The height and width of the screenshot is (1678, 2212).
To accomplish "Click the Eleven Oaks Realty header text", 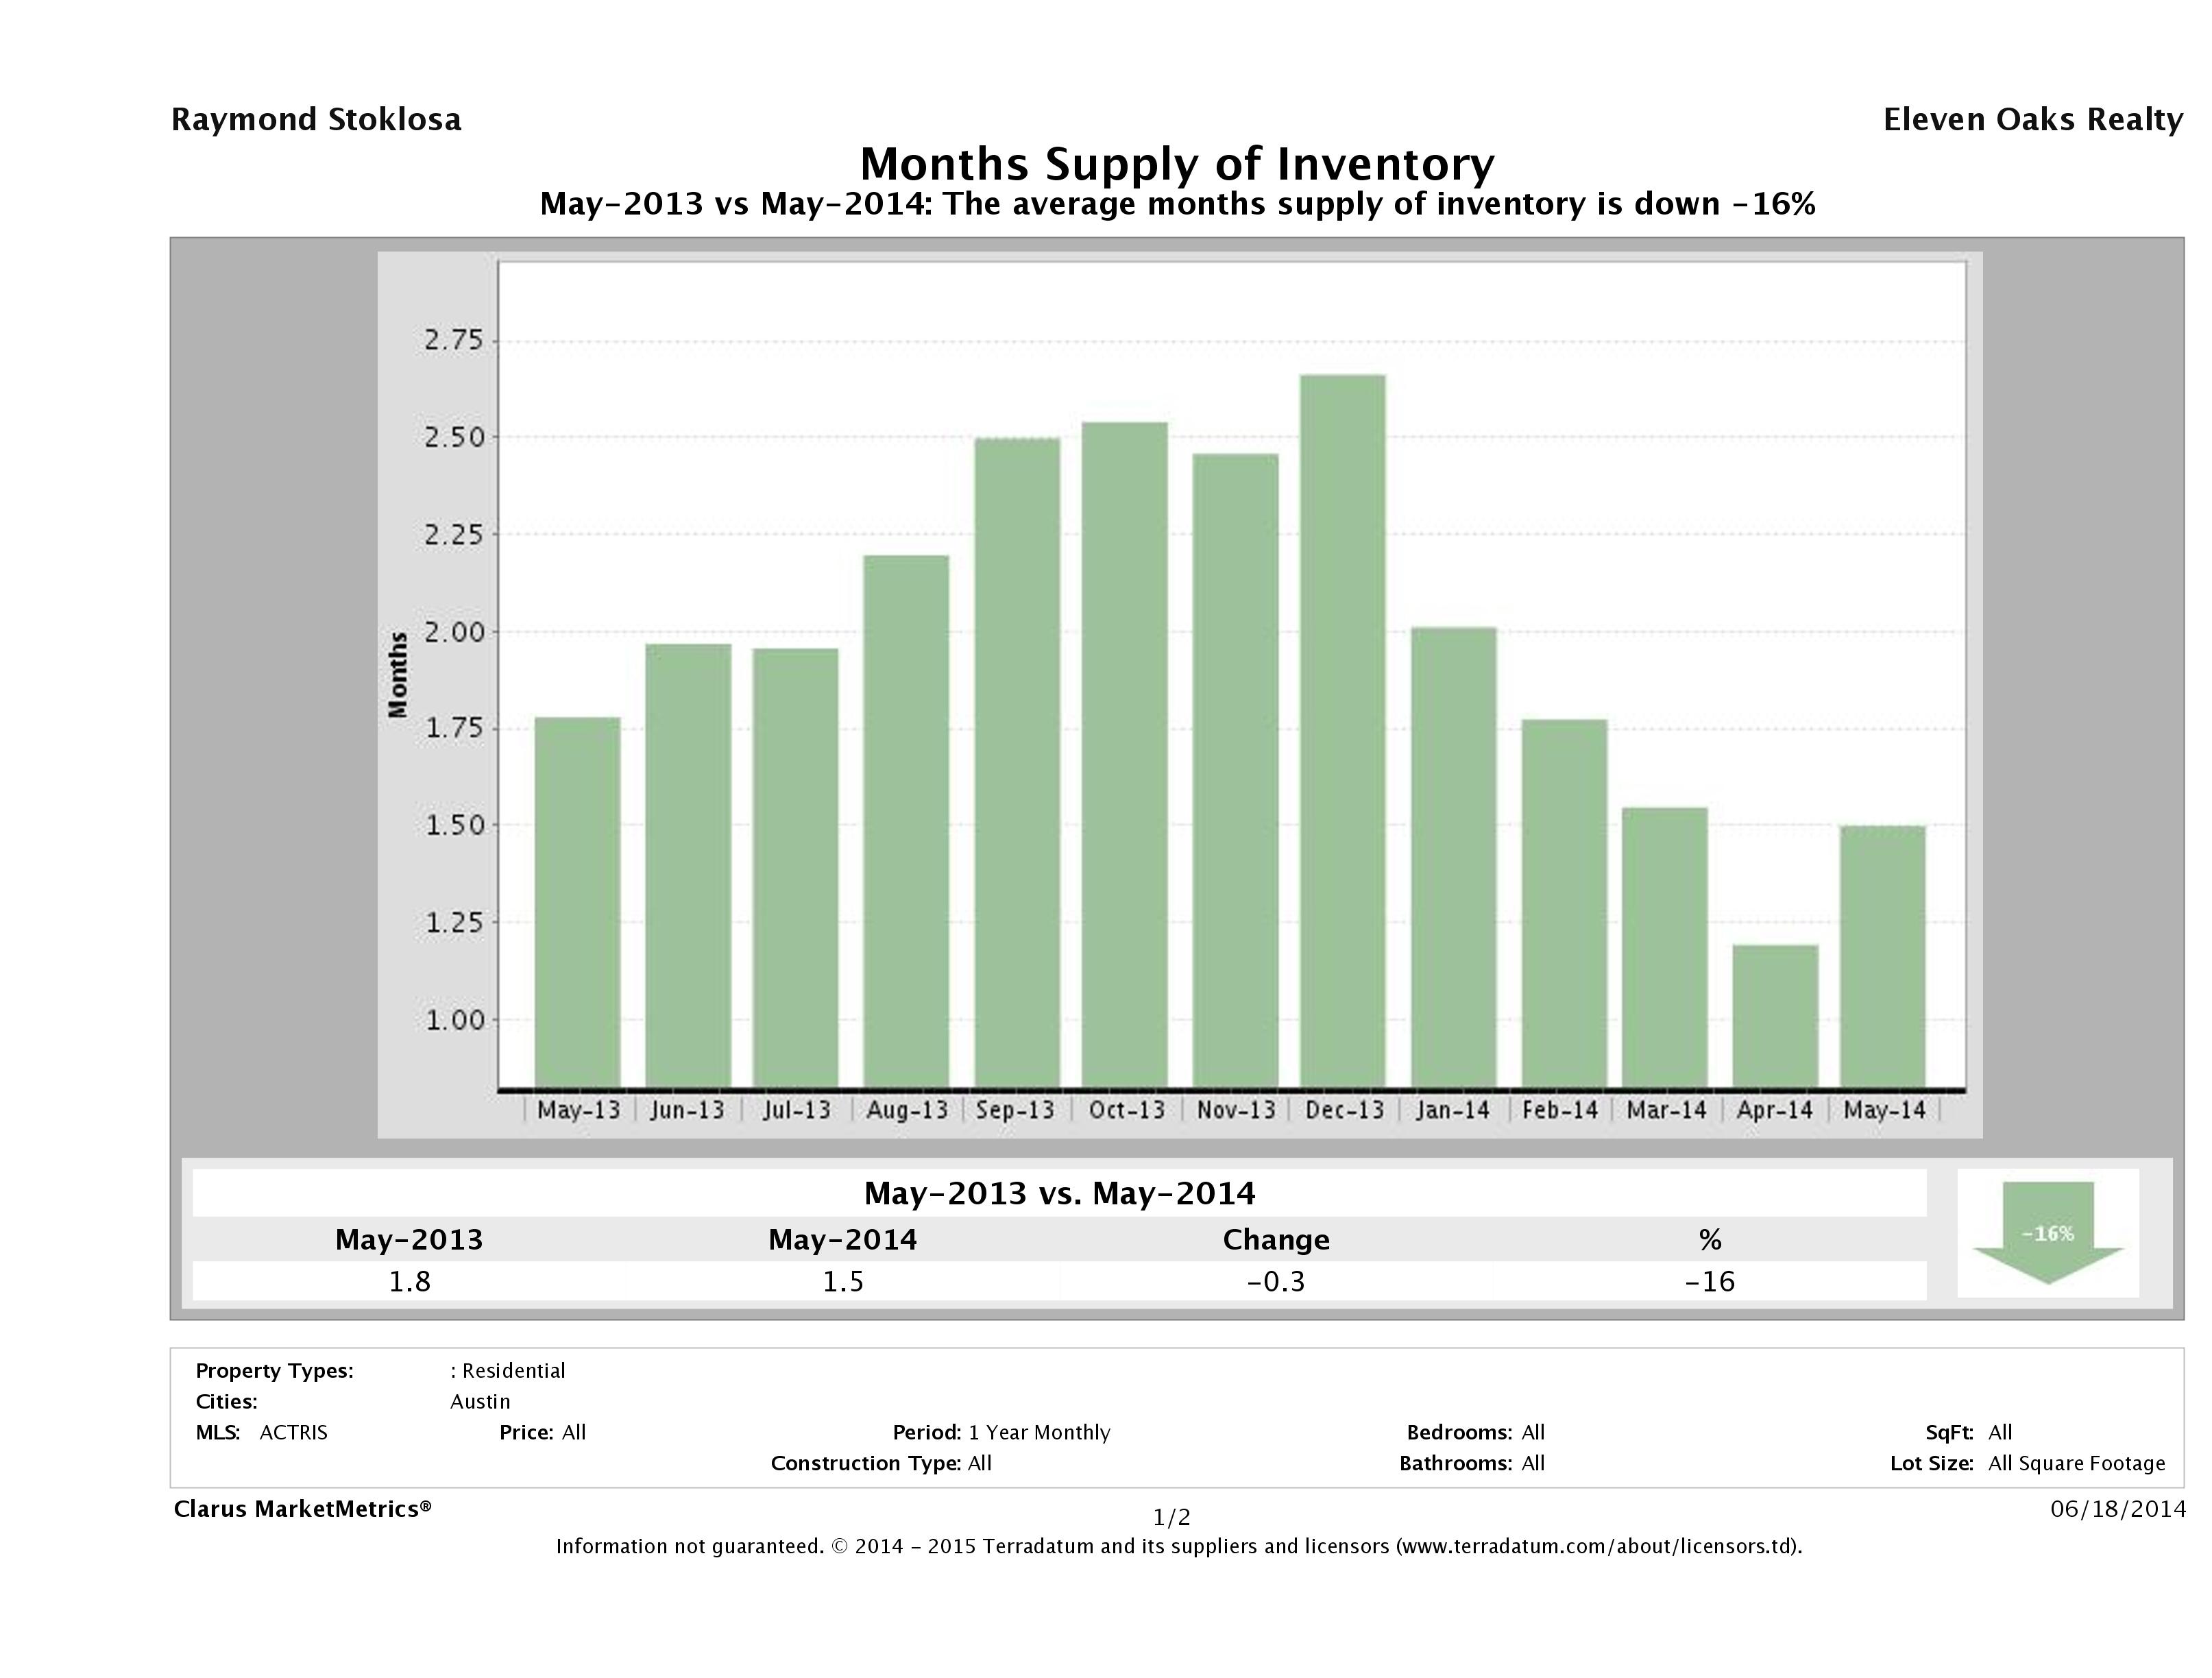I will (x=2032, y=120).
